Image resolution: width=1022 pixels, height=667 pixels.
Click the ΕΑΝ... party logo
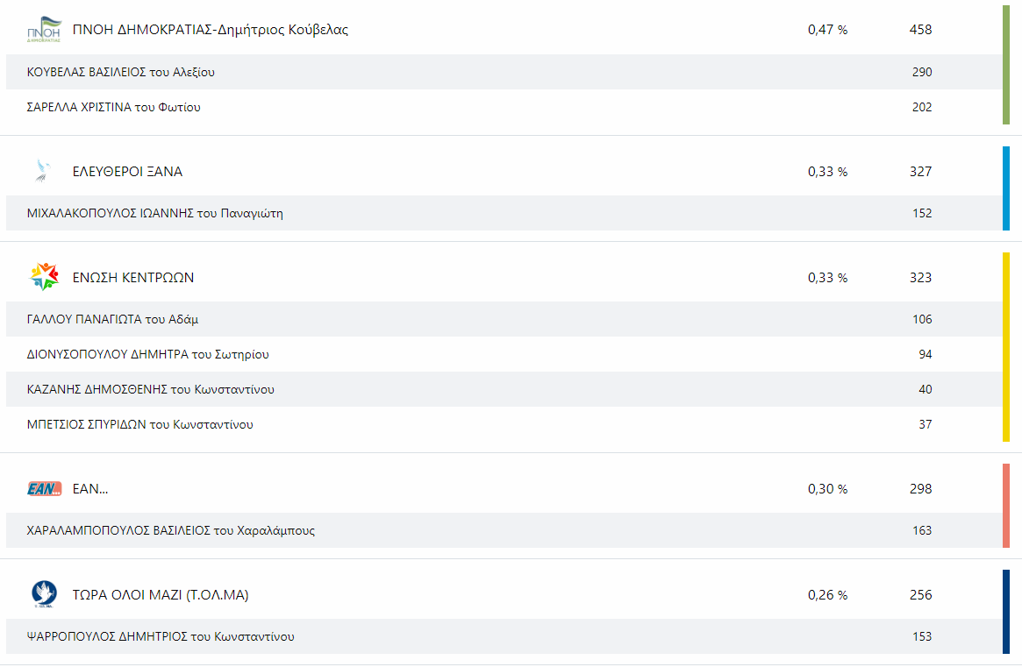[x=45, y=488]
